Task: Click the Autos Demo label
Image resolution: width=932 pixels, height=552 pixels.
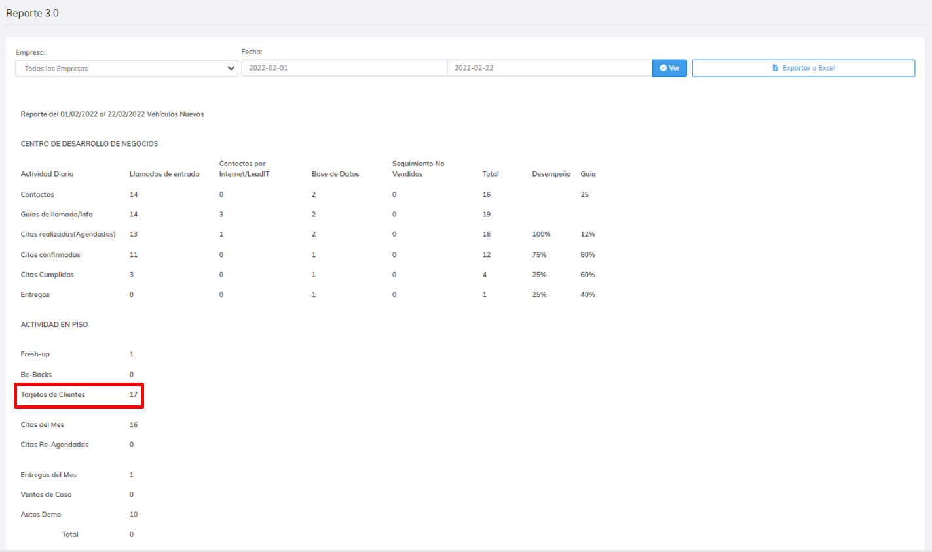Action: 41,515
